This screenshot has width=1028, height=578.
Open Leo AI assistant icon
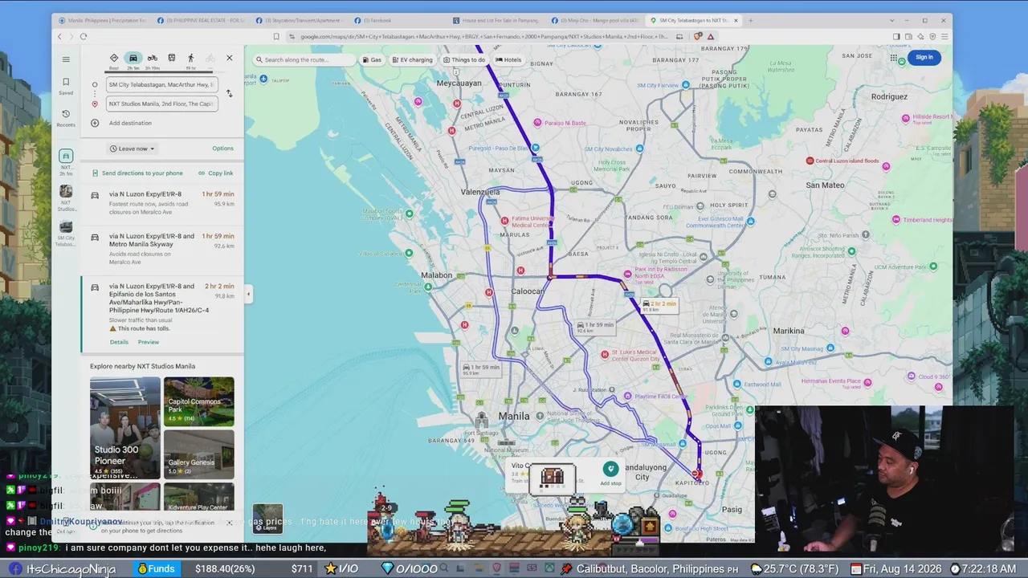click(920, 36)
